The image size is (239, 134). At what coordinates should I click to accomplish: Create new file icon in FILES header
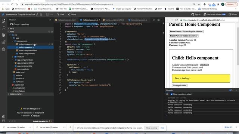click(49, 32)
